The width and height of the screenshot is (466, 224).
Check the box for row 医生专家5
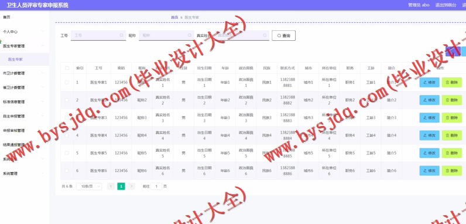point(67,153)
